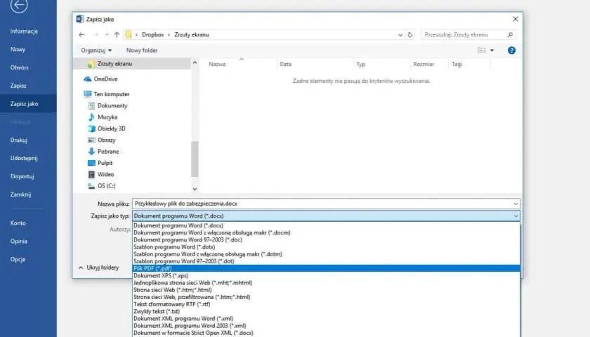Go back in Save As dialog navigation
This screenshot has height=337, width=590.
(81, 34)
